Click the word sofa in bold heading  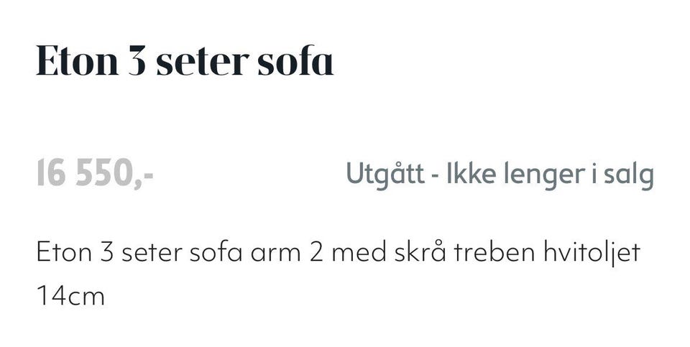point(295,60)
